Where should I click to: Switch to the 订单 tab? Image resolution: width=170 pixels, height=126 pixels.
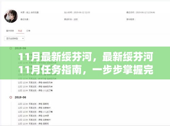tap(28, 31)
